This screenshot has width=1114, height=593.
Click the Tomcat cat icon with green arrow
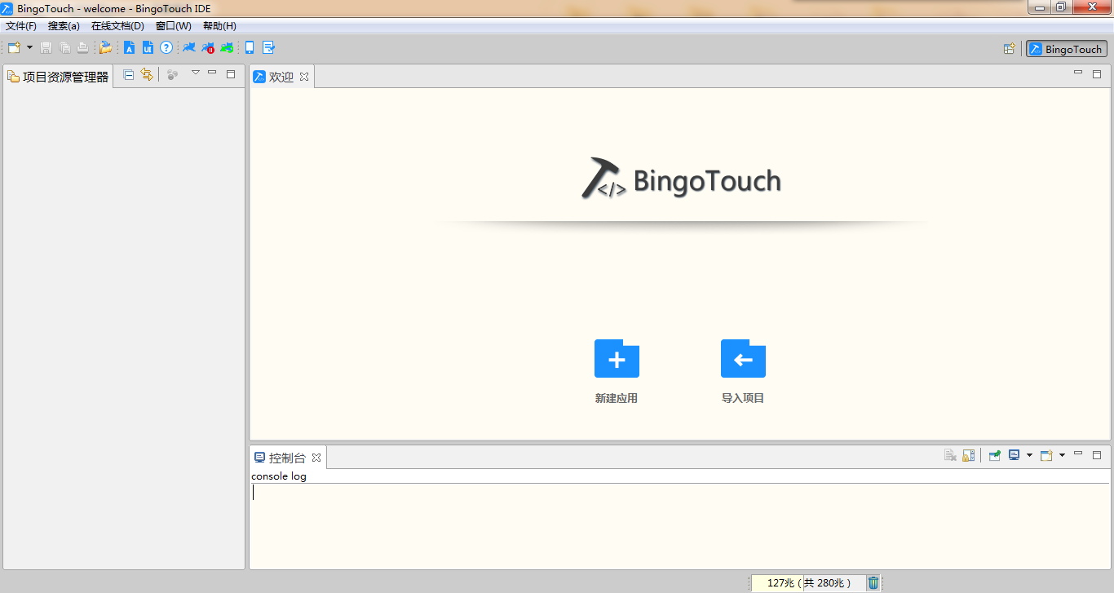pyautogui.click(x=227, y=48)
